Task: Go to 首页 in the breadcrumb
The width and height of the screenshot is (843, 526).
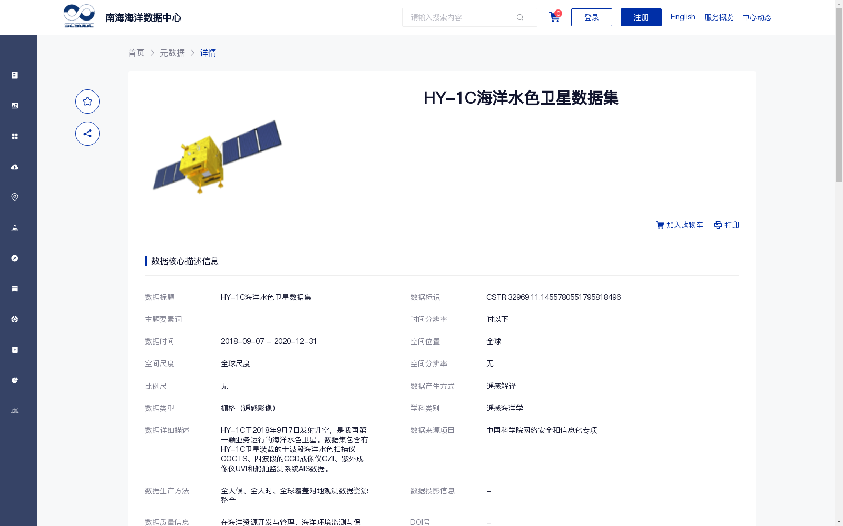Action: (x=136, y=53)
